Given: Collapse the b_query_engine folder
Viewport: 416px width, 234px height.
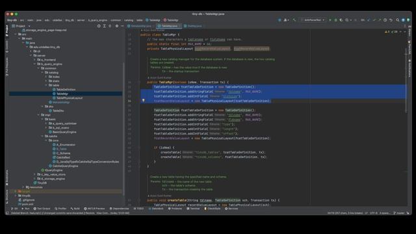Looking at the screenshot, I should point(34,64).
